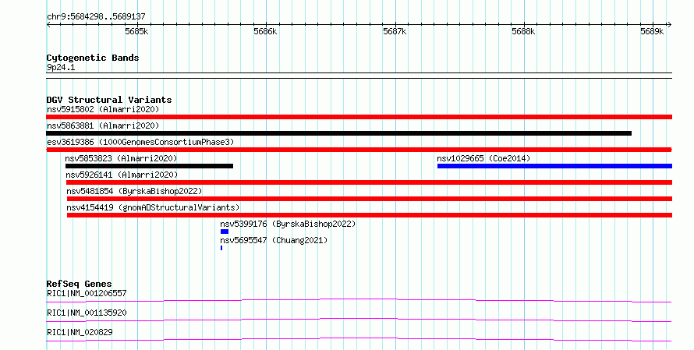694x350 pixels.
Task: Click the small blue bar for nsv5399176
Action: [x=225, y=232]
